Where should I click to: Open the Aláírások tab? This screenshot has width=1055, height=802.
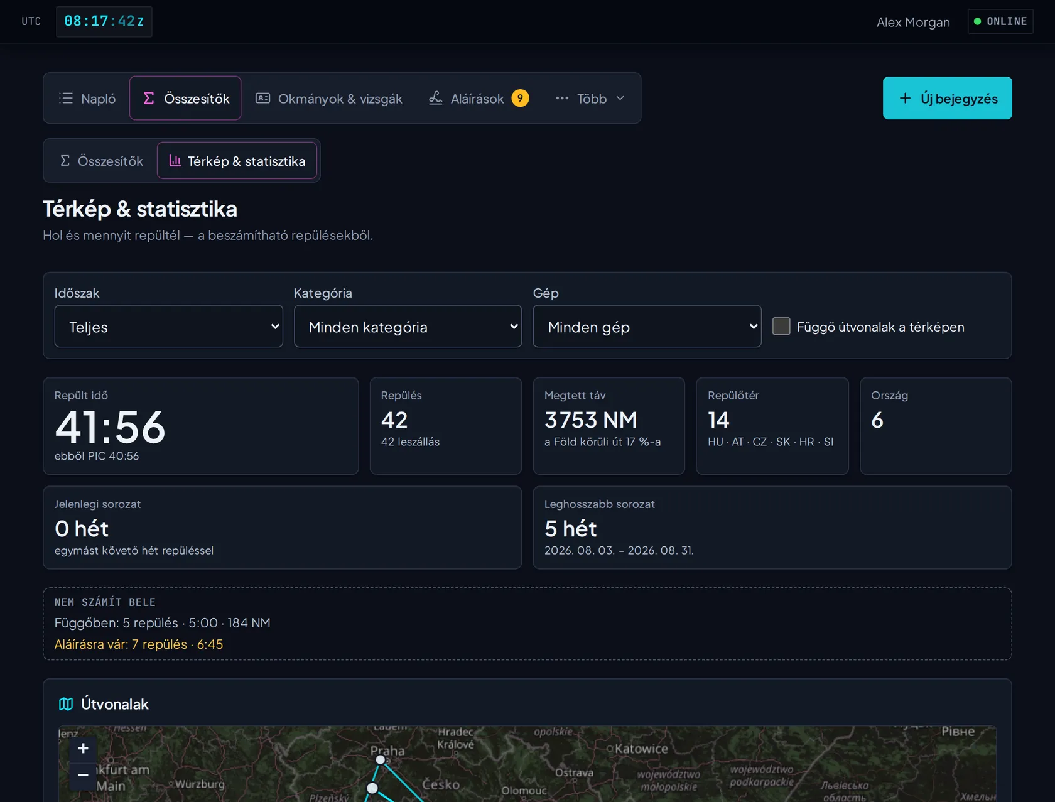479,99
